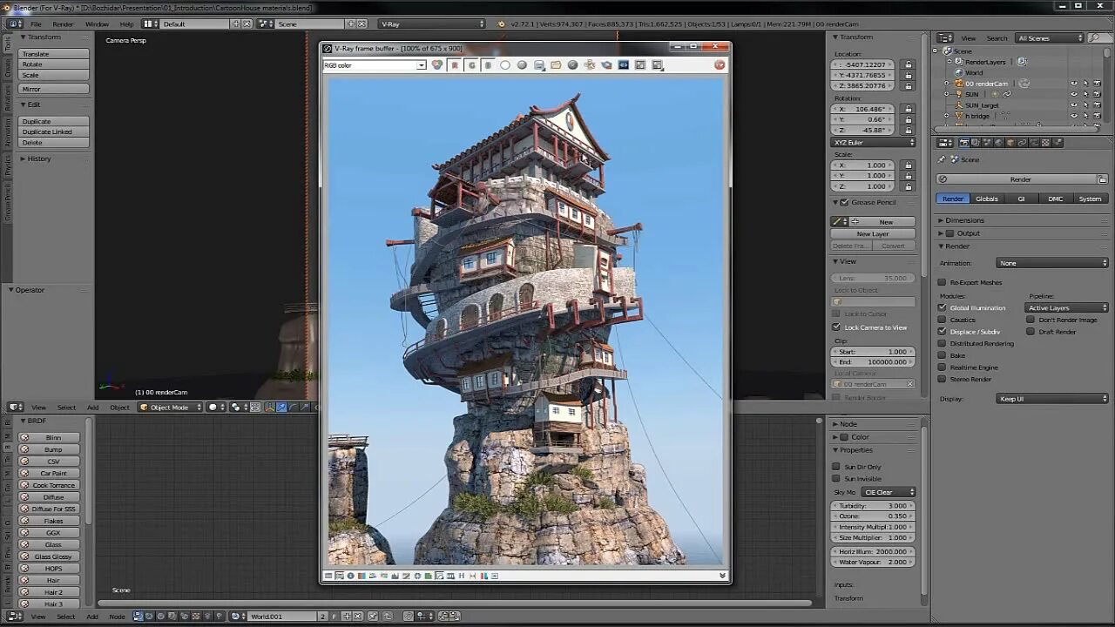Hide the SUN object in outliner
The width and height of the screenshot is (1115, 627).
[1073, 94]
